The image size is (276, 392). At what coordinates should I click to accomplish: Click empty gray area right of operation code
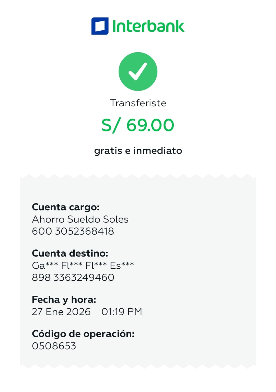tap(179, 346)
